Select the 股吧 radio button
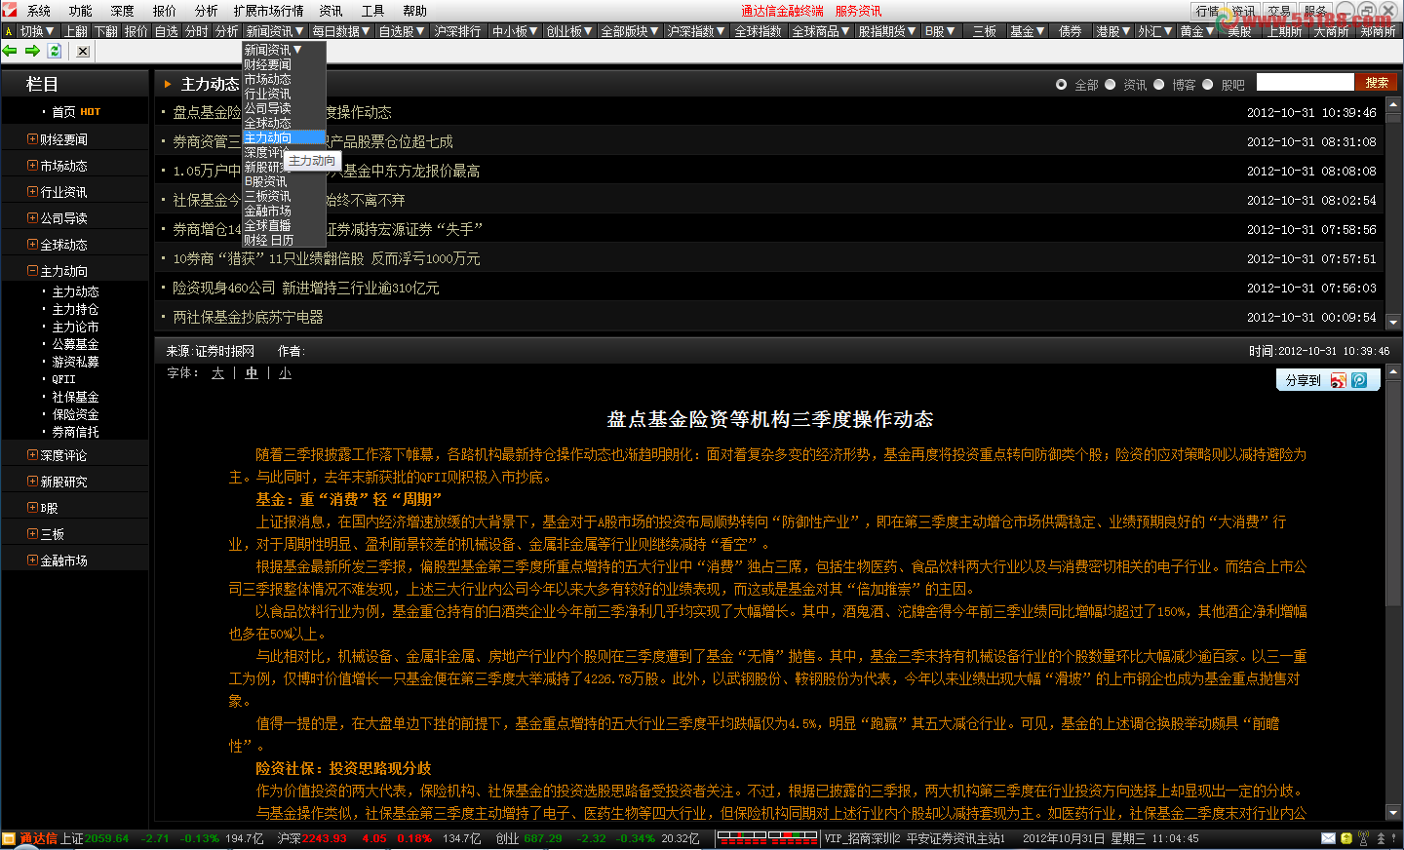1404x850 pixels. (1207, 84)
